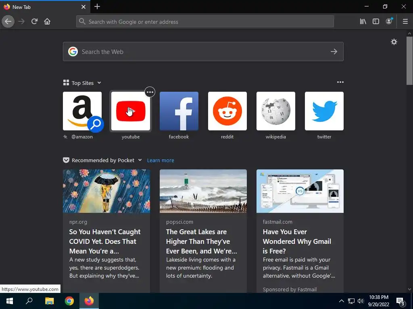Open the Great Lakes article image
This screenshot has width=413, height=309.
pyautogui.click(x=203, y=191)
